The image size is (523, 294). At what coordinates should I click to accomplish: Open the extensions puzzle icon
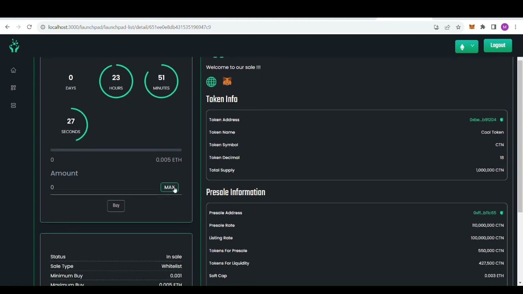pyautogui.click(x=483, y=27)
